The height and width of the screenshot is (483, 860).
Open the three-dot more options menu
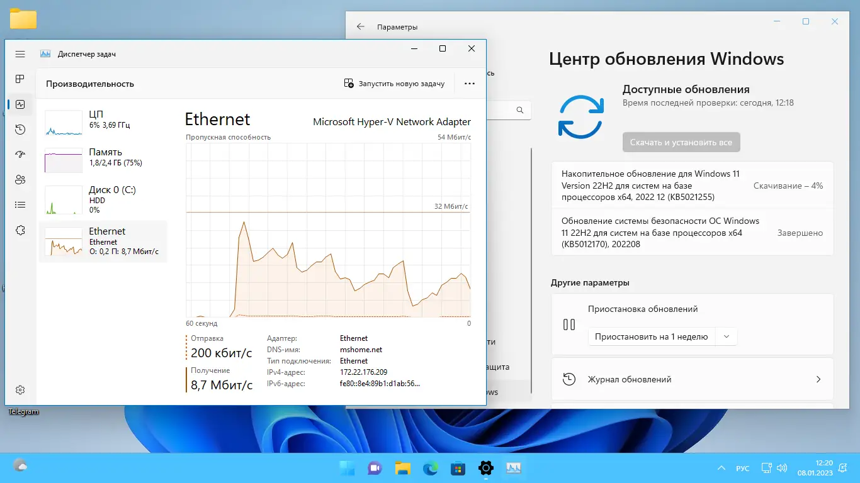pos(469,84)
